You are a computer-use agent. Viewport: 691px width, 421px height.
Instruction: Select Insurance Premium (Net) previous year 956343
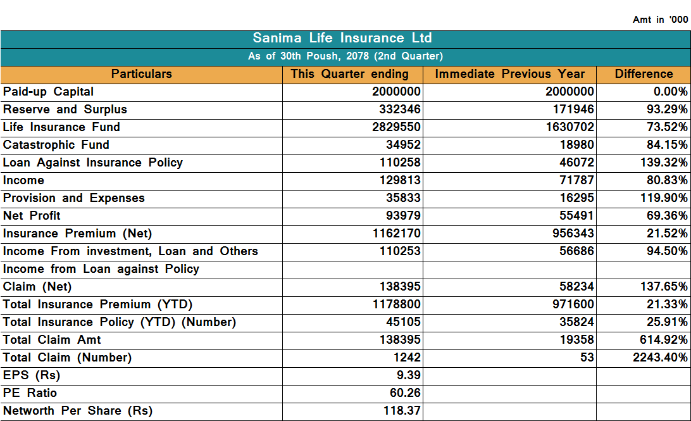[570, 234]
